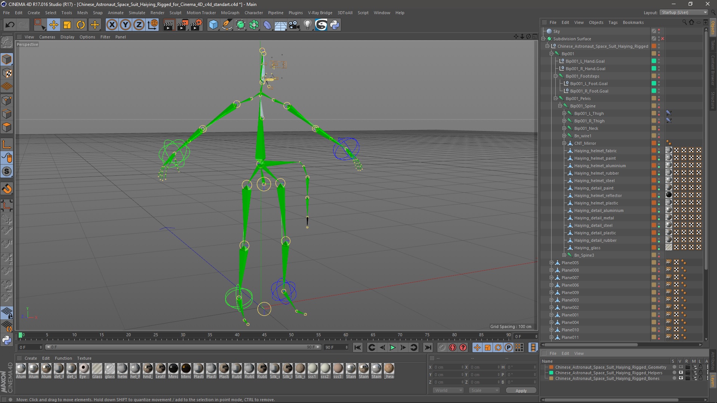Expand the Plane005 object
717x403 pixels.
(x=552, y=263)
